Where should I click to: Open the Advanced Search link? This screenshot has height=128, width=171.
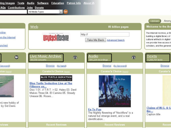[x=116, y=40]
